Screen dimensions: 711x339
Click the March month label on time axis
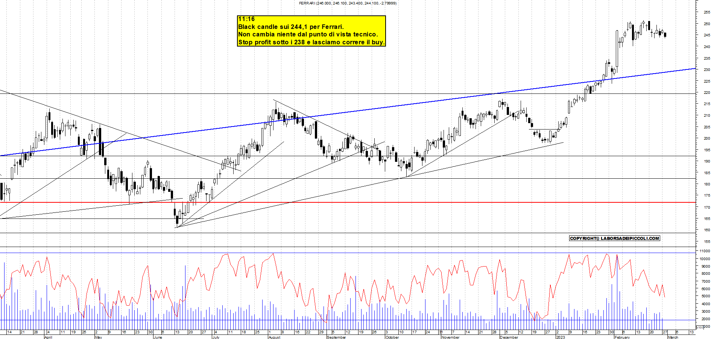click(x=673, y=337)
